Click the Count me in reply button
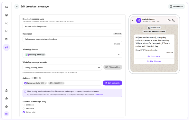 (154, 56)
